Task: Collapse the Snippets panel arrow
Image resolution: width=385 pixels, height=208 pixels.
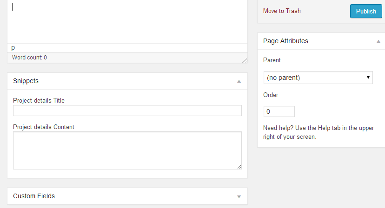Action: coord(239,81)
